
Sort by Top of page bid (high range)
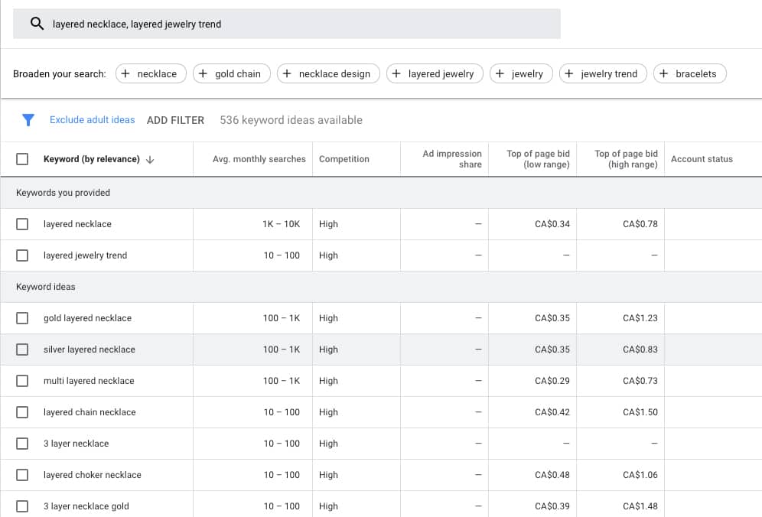point(626,159)
